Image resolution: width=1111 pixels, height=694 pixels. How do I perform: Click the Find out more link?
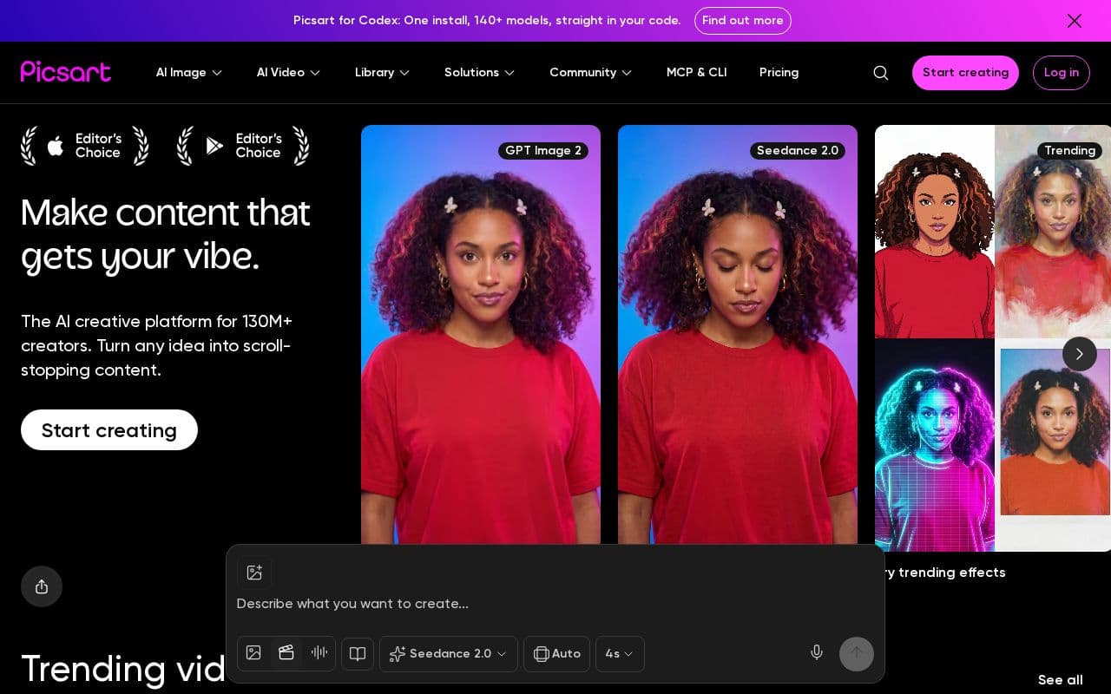pyautogui.click(x=742, y=21)
